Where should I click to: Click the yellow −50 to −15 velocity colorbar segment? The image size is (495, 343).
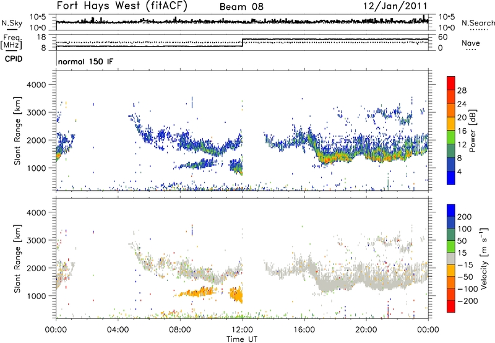(451, 271)
